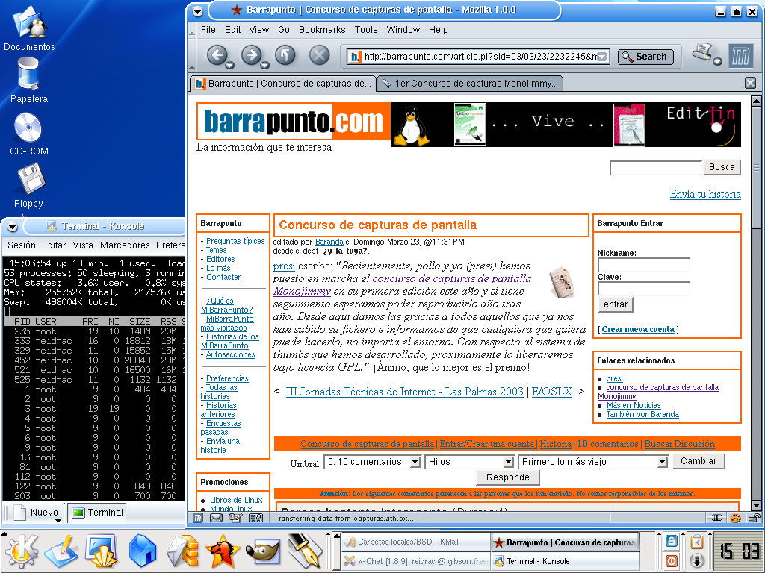Viewport: 765px width, 573px height.
Task: Follow the 'Preguntas típicas' sidebar link
Action: (235, 241)
